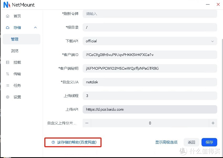Select the 首页 home icon in sidebar
223x158 pixels.
[x=8, y=16]
